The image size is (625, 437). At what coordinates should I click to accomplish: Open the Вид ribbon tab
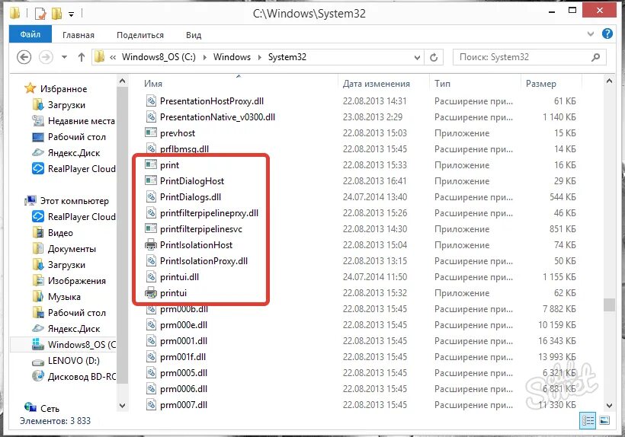pyautogui.click(x=194, y=35)
